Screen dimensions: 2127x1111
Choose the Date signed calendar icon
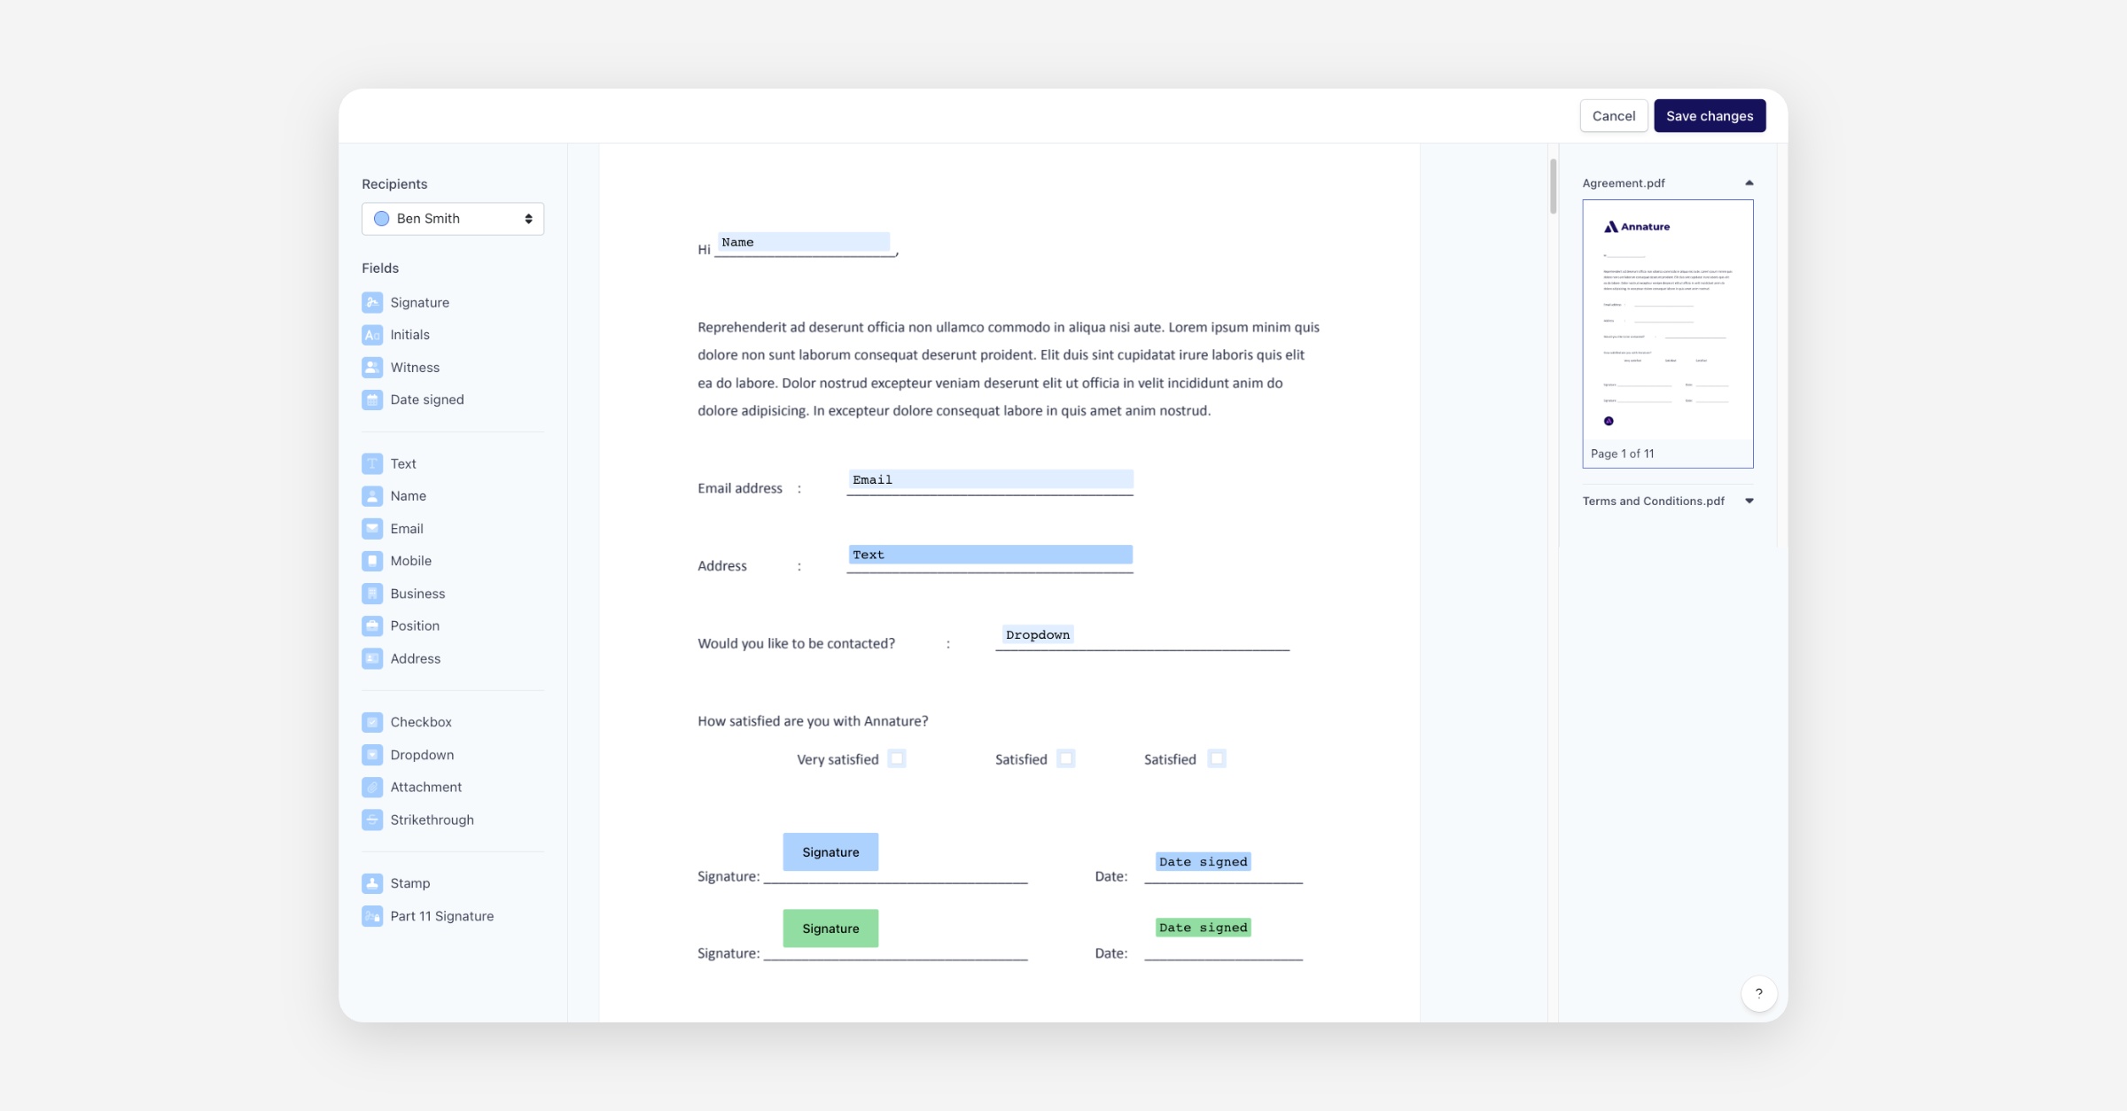(x=372, y=400)
